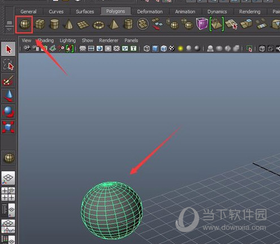Open the Panels menu
280x244 pixels.
point(131,40)
